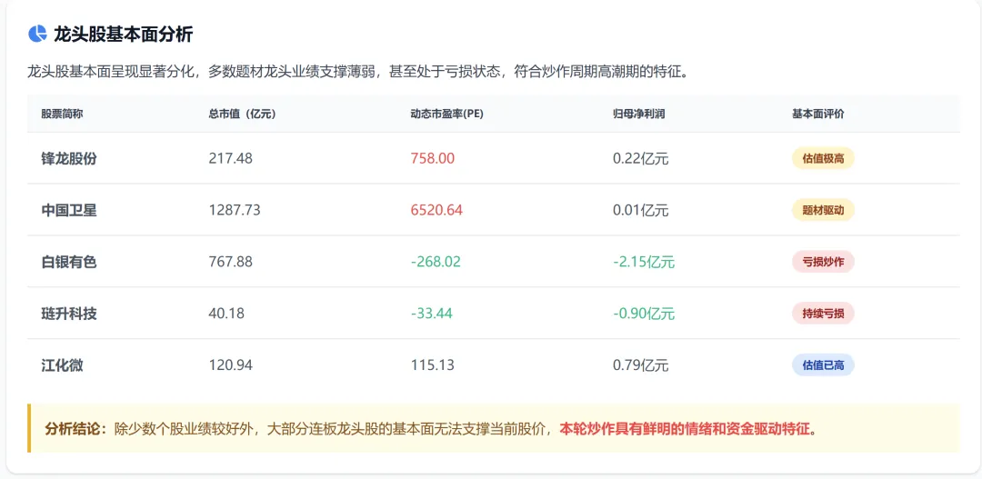982x479 pixels.
Task: Click the pie chart icon beside the title
Action: [x=37, y=34]
